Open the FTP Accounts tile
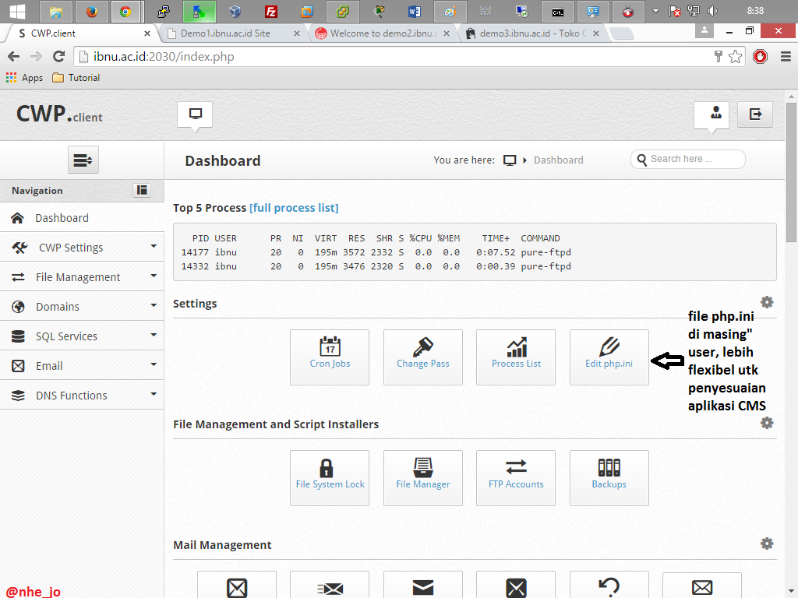Image resolution: width=798 pixels, height=598 pixels. 516,478
